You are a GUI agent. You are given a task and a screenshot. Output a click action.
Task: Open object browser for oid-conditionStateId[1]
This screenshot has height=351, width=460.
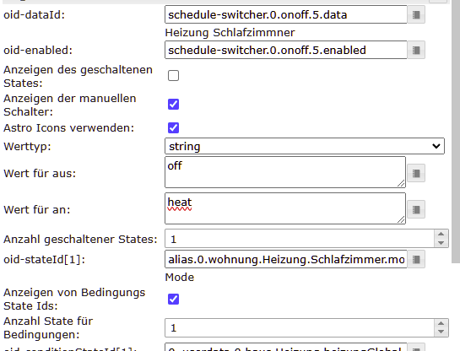(416, 348)
